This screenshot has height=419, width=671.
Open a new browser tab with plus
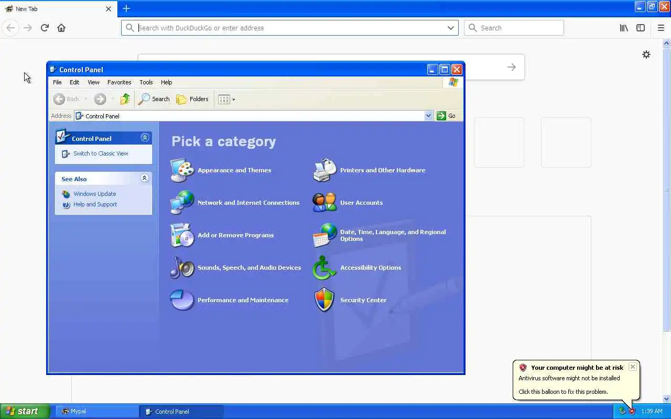[126, 8]
